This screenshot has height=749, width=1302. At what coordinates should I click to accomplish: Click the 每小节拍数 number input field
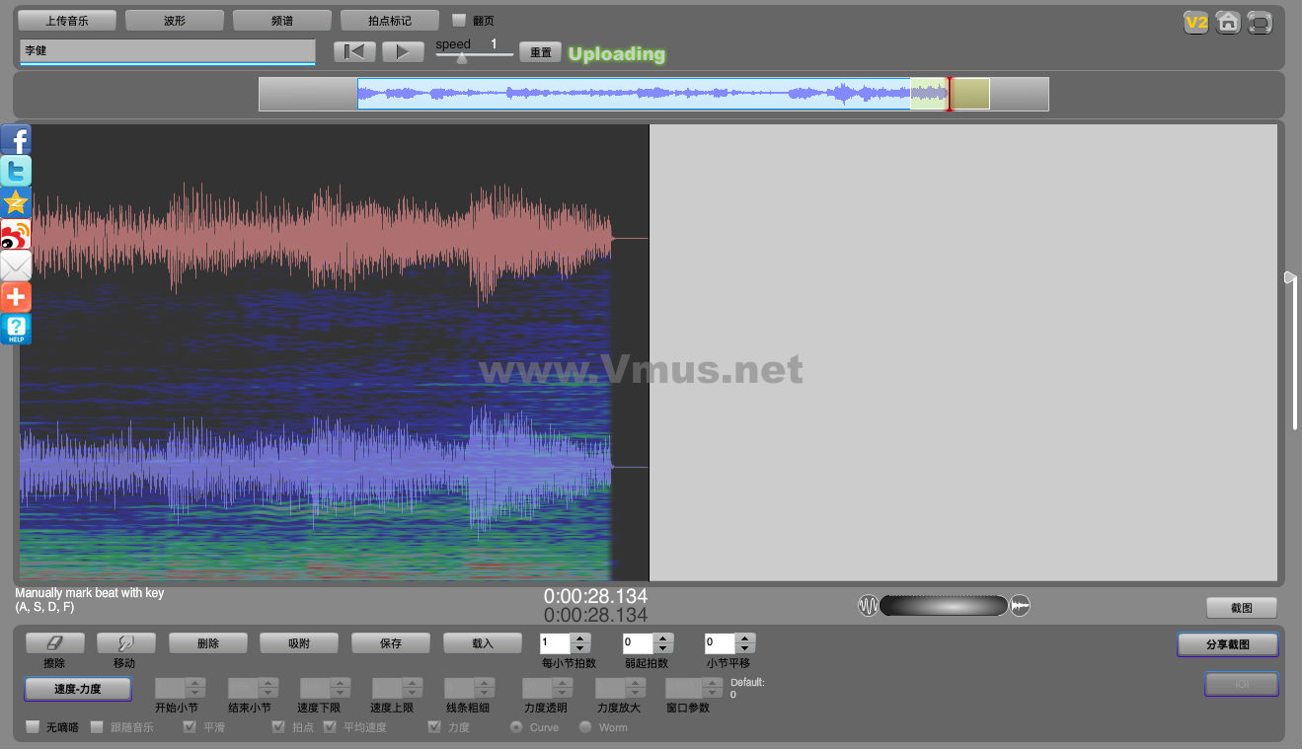556,643
